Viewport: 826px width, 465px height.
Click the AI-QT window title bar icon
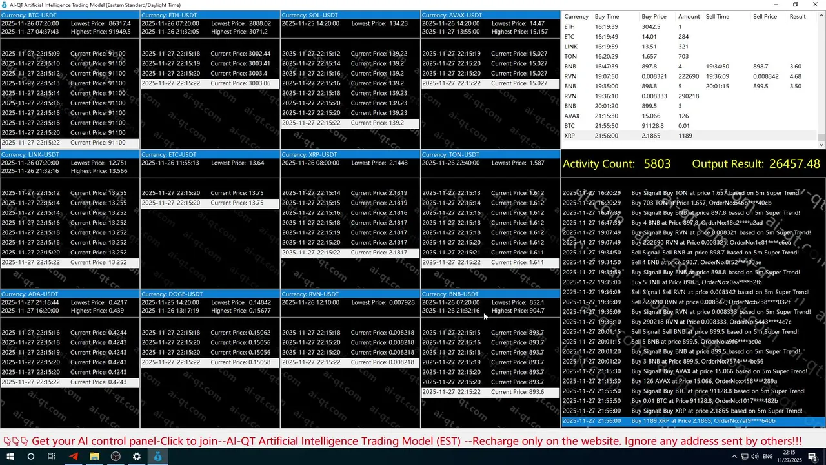click(5, 5)
